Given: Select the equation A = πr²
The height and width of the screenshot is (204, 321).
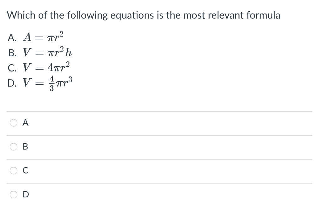Looking at the screenshot, I should coord(43,37).
